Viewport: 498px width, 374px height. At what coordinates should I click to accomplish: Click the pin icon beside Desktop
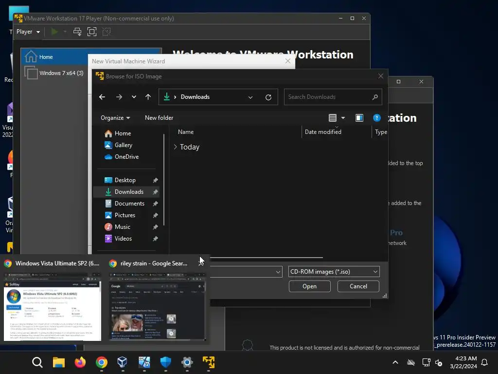(x=155, y=180)
